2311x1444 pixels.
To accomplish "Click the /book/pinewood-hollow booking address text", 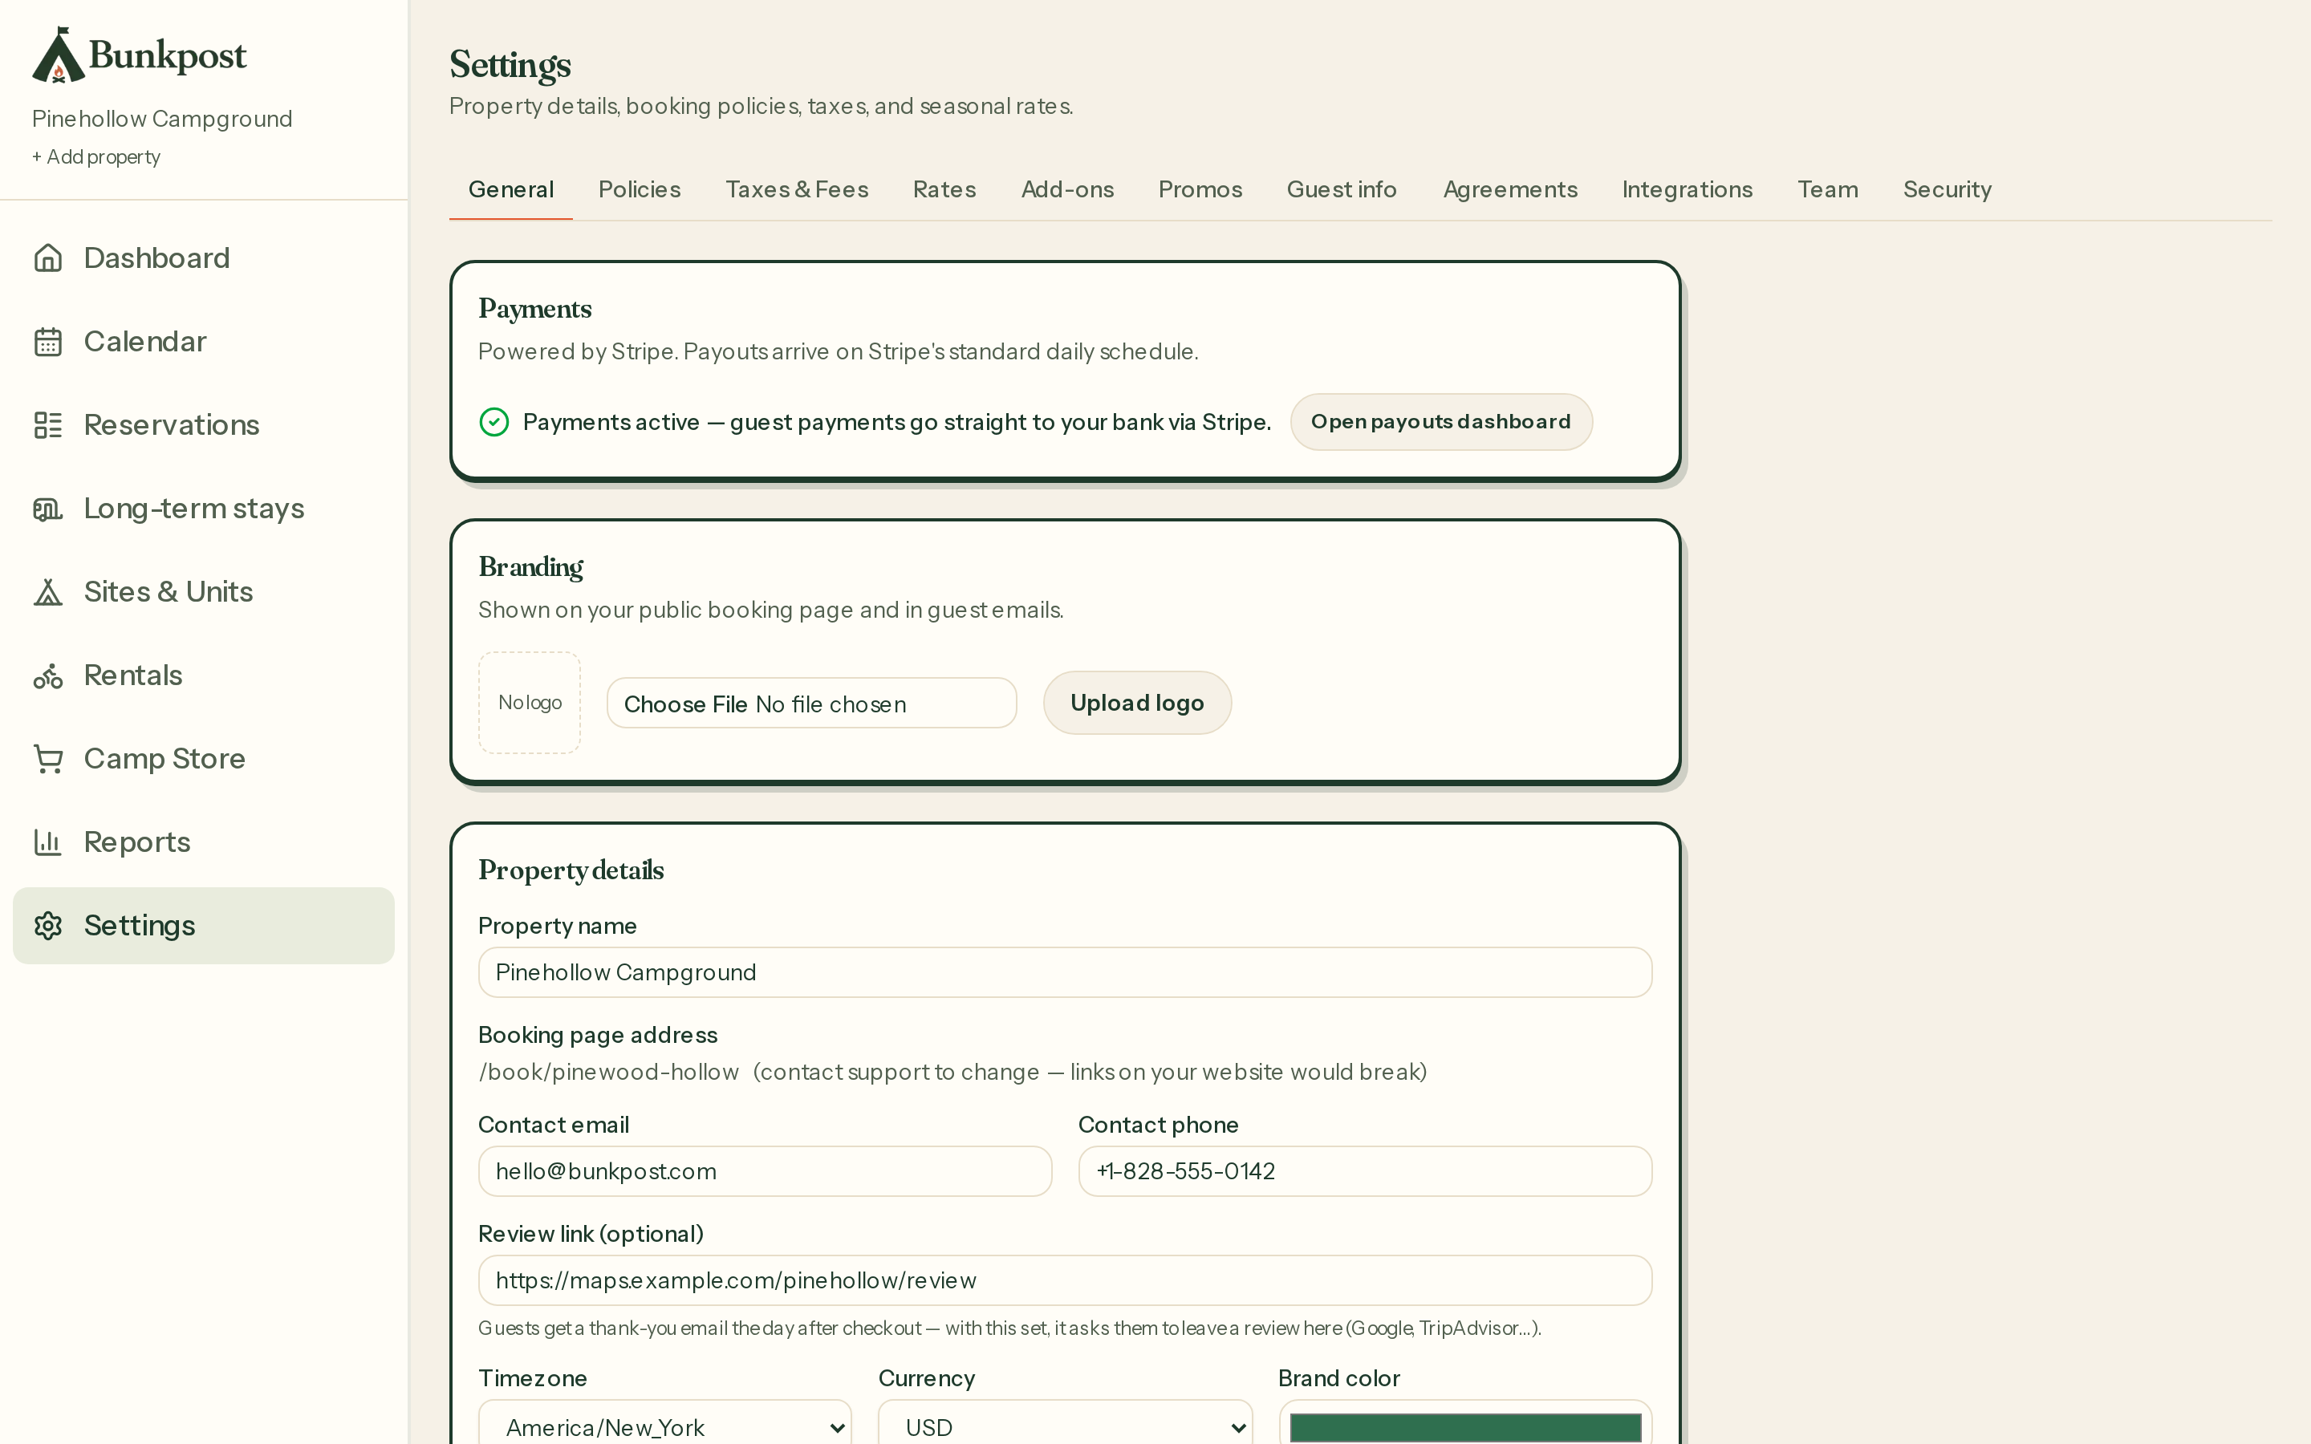I will tap(608, 1072).
